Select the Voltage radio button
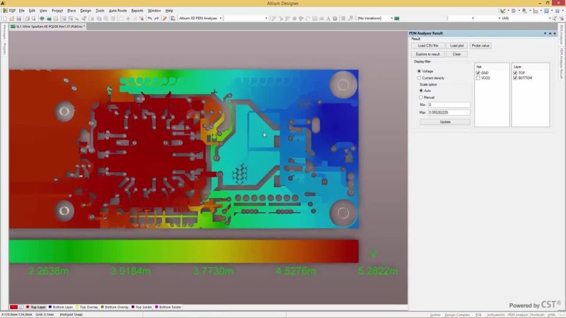The width and height of the screenshot is (566, 318). (419, 71)
